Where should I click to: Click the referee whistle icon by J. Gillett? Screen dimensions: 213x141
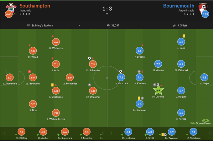pos(174,25)
